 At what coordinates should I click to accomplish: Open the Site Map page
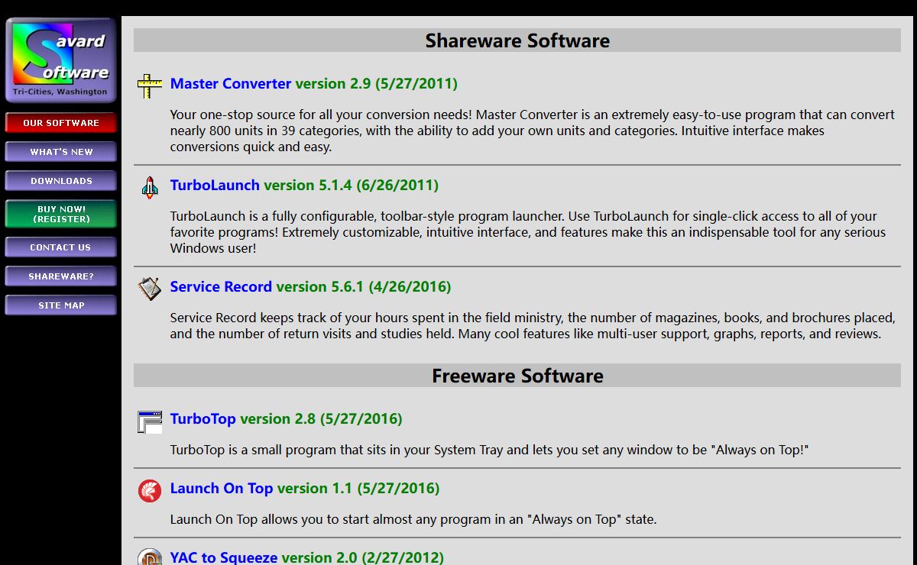tap(61, 305)
